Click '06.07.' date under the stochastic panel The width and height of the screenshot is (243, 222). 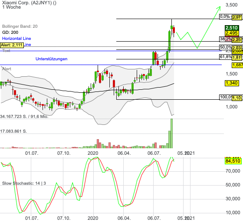point(154,218)
